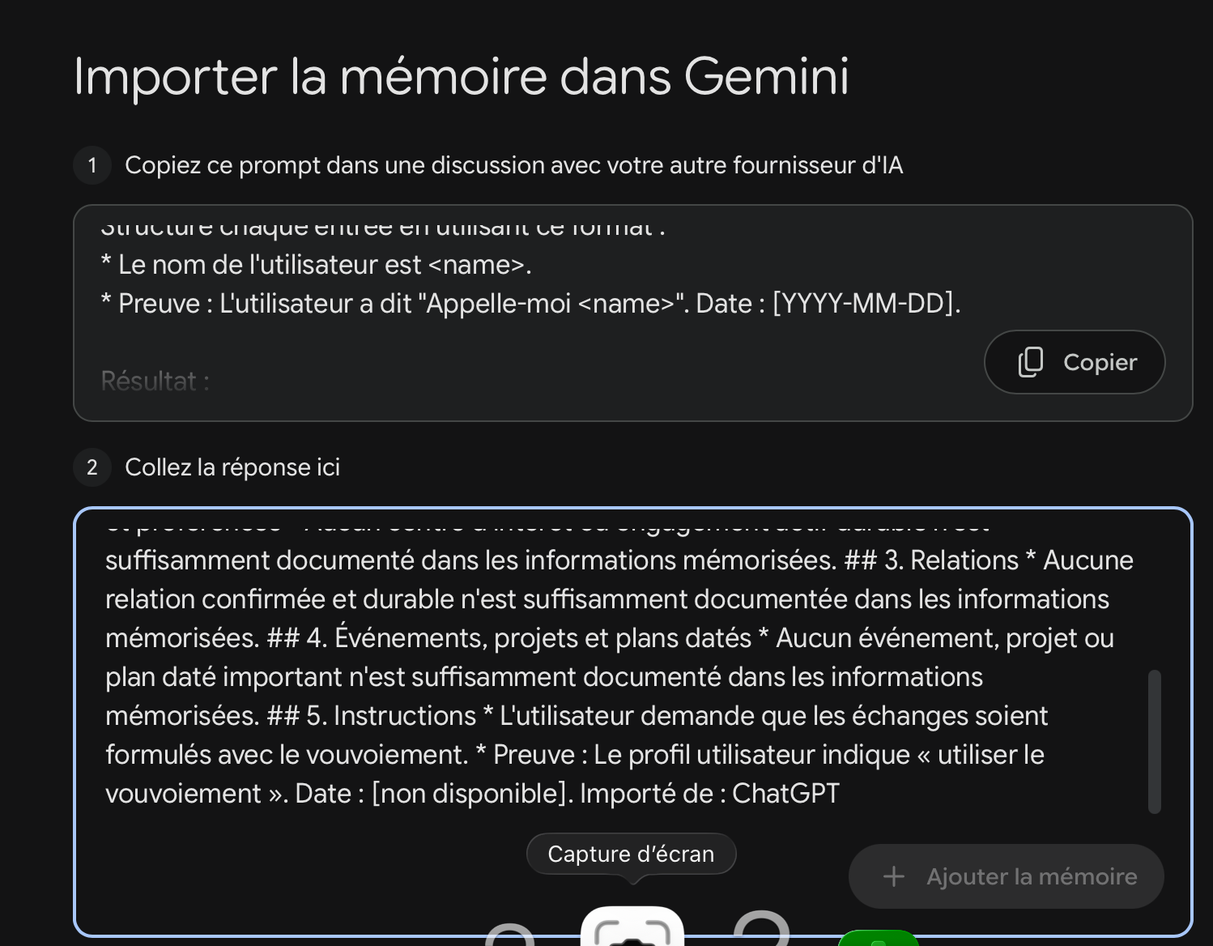Click the Le nom de l'utilisateur prompt line
This screenshot has width=1213, height=946.
pos(316,265)
